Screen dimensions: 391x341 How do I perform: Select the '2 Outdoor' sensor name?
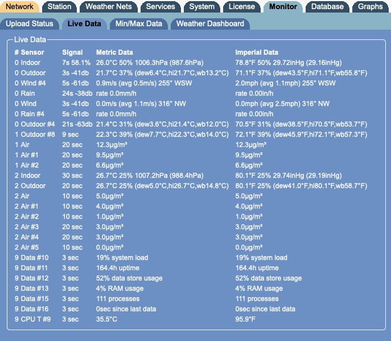[30, 186]
